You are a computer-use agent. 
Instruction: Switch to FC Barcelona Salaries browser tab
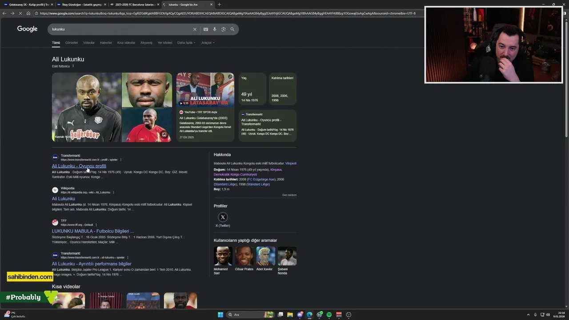tap(134, 4)
